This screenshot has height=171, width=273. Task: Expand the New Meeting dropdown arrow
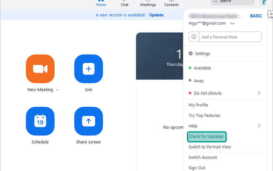coord(57,90)
